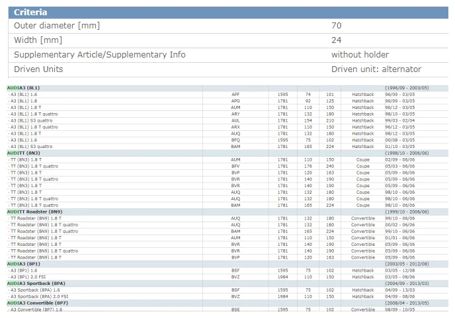This screenshot has height=318, width=455.
Task: Click engine code ARX in the A3 (8L1) rows
Action: [x=235, y=127]
